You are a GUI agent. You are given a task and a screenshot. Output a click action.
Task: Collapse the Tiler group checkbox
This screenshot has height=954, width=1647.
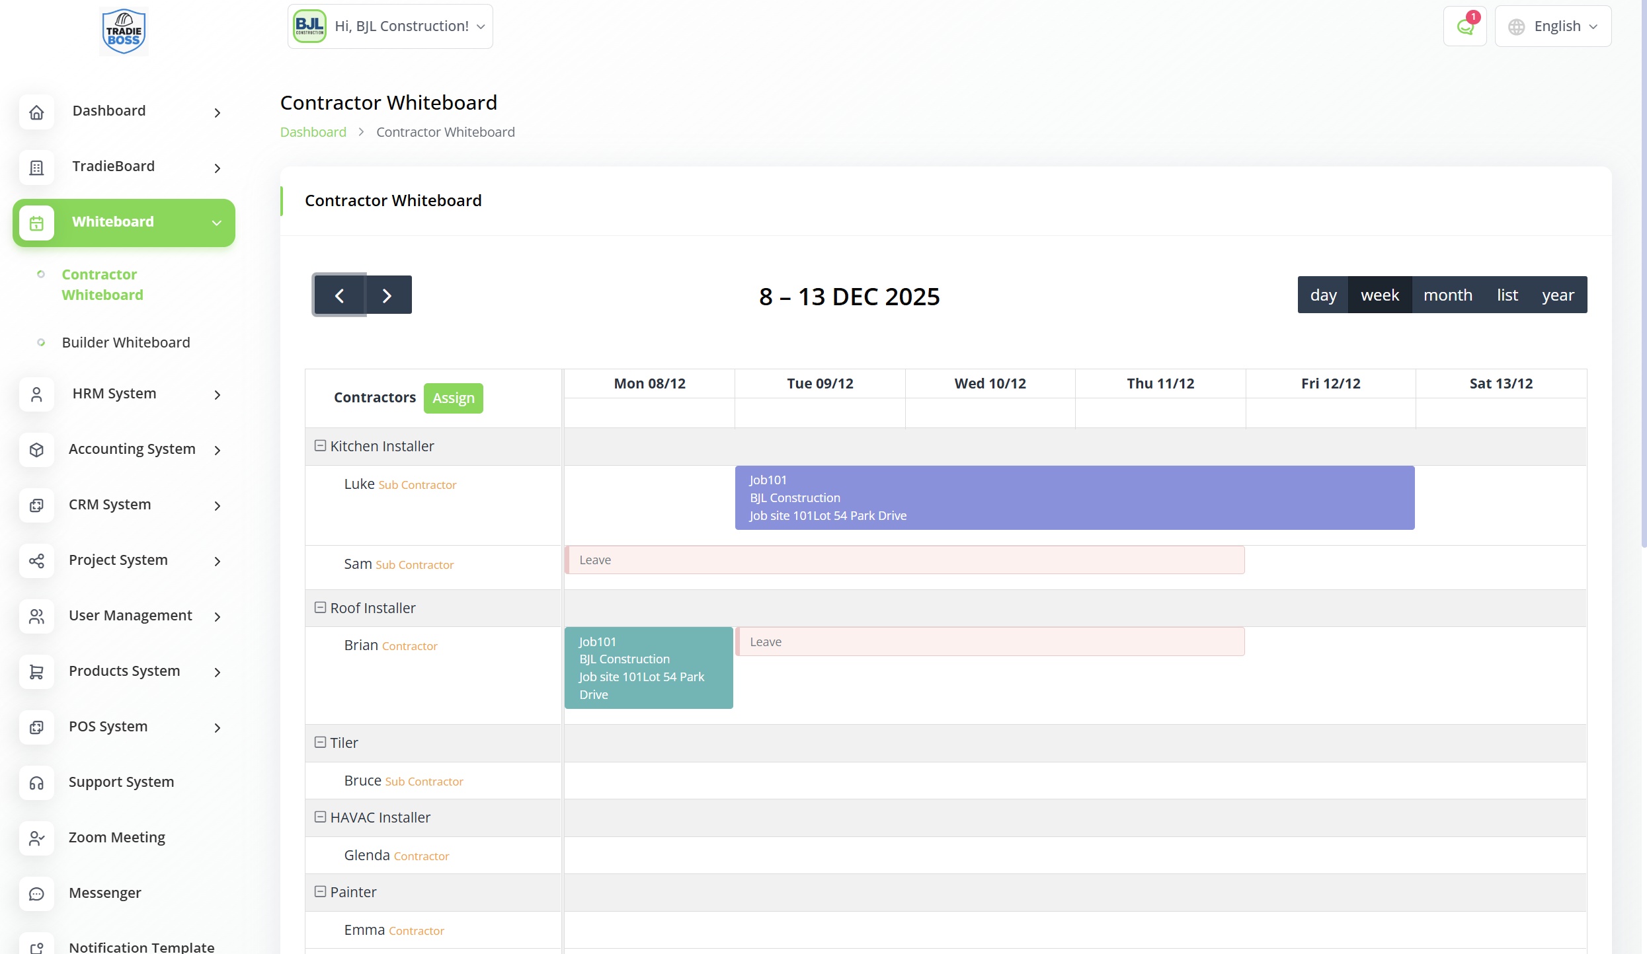pyautogui.click(x=320, y=743)
